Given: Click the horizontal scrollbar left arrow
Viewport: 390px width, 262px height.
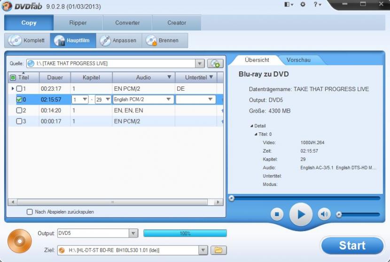Looking at the screenshot, I should 12,202.
